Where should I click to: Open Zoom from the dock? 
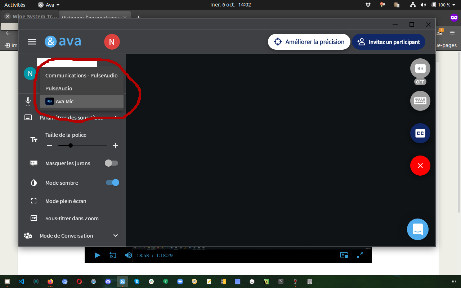[x=180, y=281]
